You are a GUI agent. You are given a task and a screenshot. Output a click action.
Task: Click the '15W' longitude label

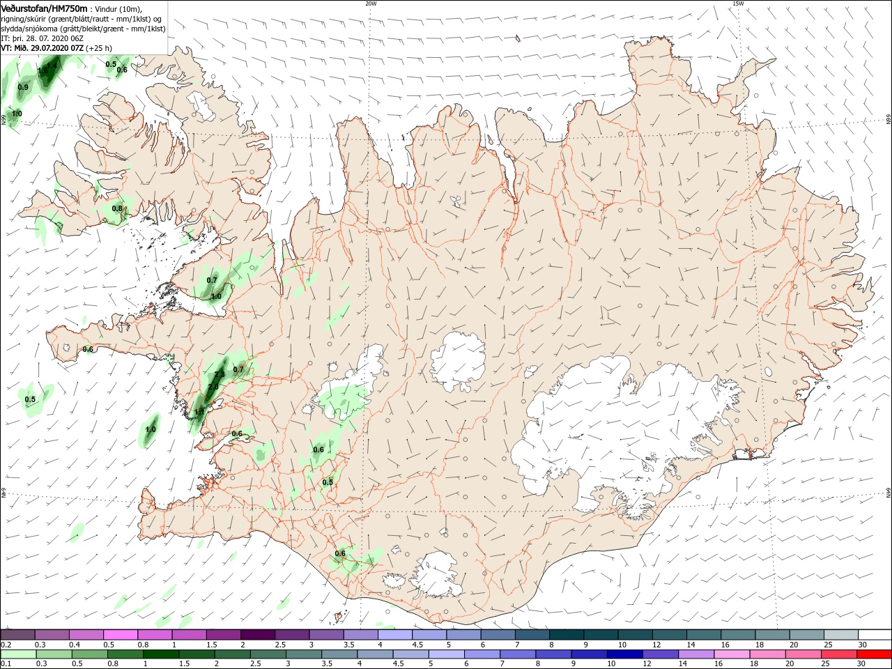[738, 3]
